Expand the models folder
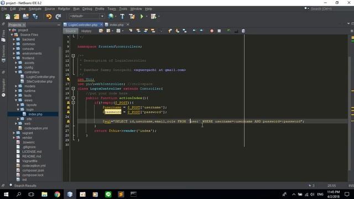 (16, 86)
